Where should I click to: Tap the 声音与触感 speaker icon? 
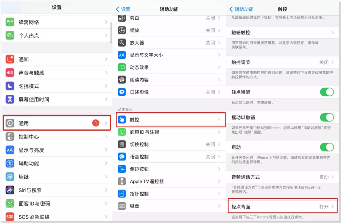[x=10, y=72]
